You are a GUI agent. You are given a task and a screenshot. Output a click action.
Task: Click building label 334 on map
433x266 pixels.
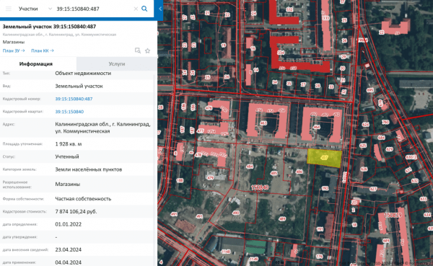coord(281,53)
